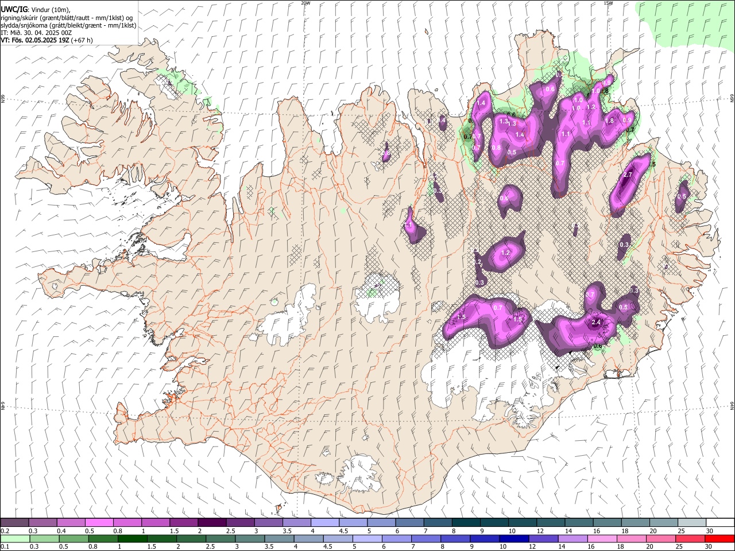Select the rain legend swatch between 20 and 25
735x551 pixels.
(660, 538)
